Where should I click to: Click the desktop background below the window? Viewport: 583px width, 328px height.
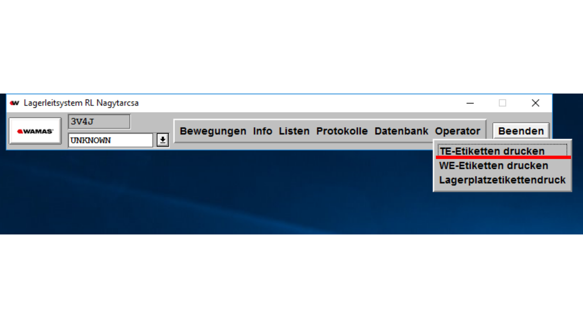(213, 197)
